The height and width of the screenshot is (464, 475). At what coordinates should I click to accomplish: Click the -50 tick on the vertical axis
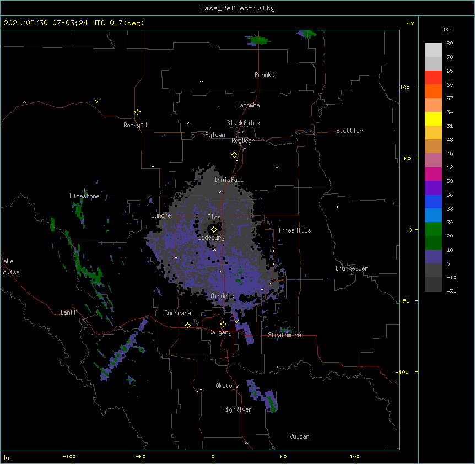[404, 301]
